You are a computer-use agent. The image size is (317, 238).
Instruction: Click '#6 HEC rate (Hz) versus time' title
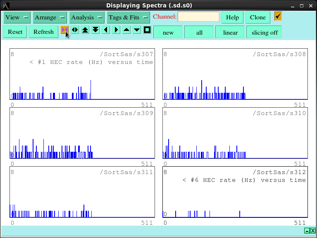(x=248, y=180)
